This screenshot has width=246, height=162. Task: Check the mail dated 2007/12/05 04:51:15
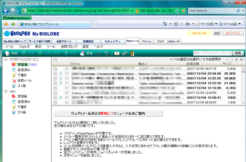pos(55,69)
